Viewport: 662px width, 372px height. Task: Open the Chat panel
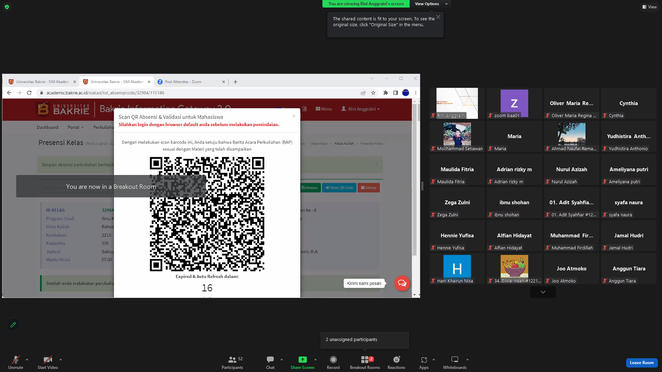[x=270, y=362]
